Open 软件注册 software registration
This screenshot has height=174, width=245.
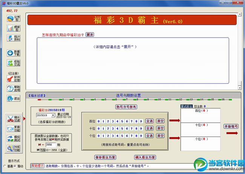(14, 79)
